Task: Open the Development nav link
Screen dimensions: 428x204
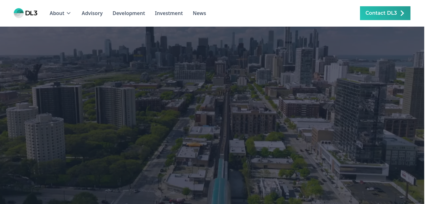Action: coord(129,13)
